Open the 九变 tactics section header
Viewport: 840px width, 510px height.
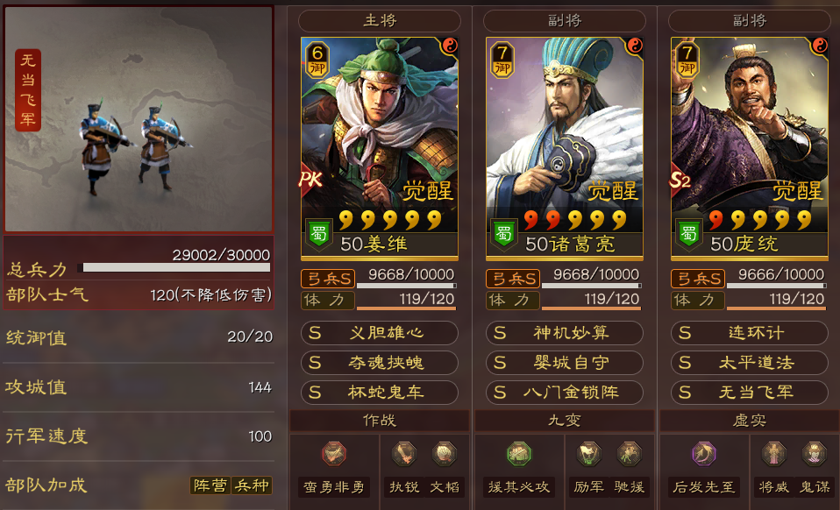[564, 421]
